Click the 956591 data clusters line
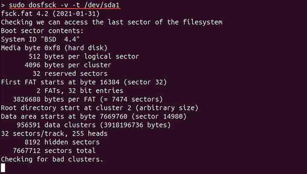Viewport: 307px width, 174px height. coord(93,125)
